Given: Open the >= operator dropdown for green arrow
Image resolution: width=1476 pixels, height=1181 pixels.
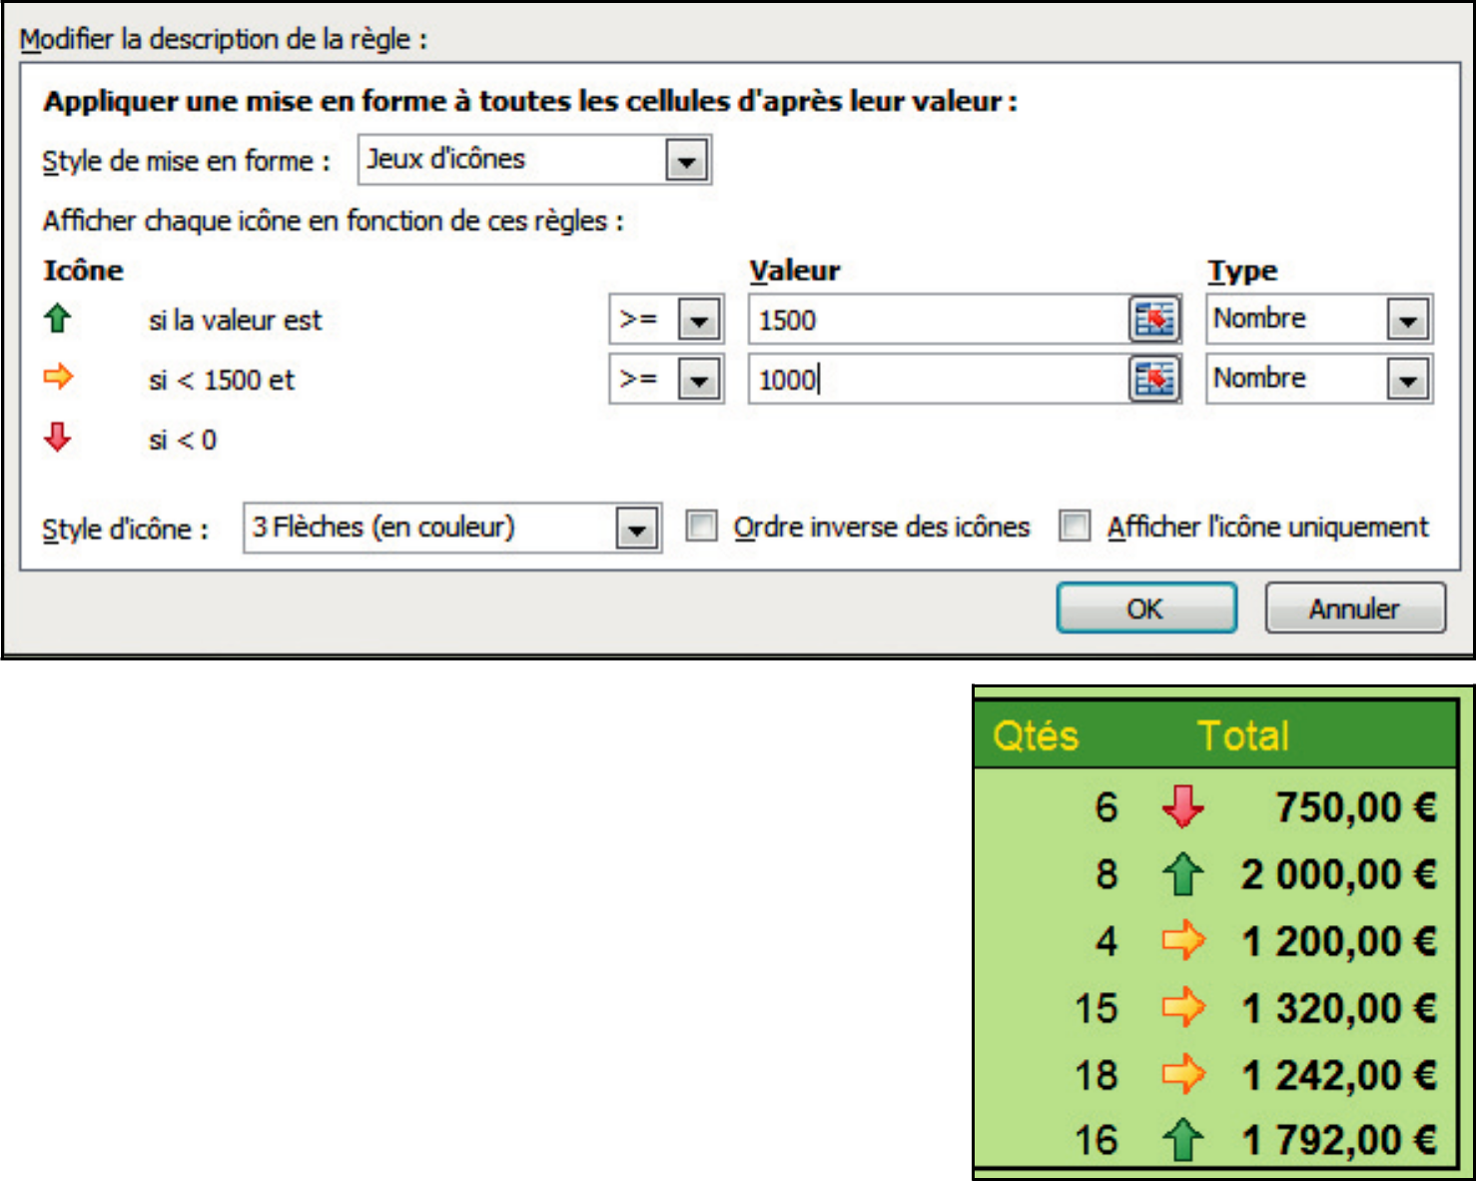Looking at the screenshot, I should [x=699, y=321].
